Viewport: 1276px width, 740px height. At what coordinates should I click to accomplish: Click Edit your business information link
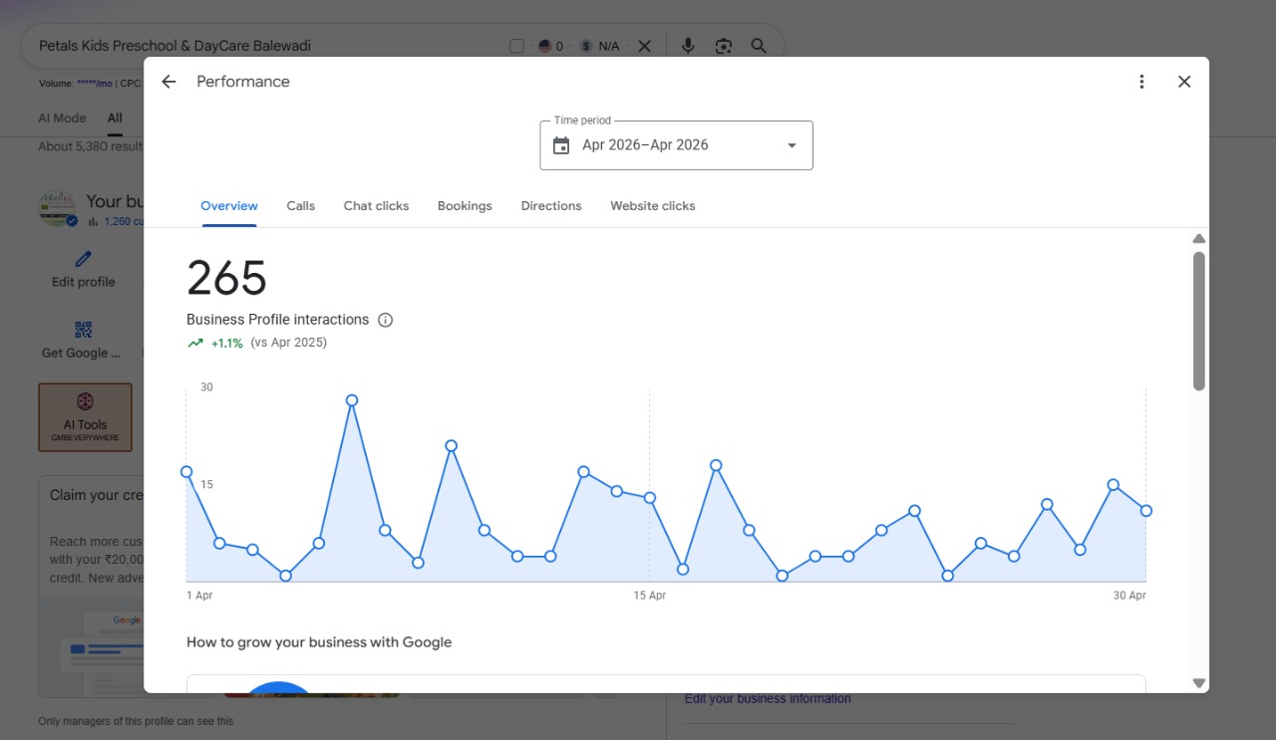tap(768, 698)
